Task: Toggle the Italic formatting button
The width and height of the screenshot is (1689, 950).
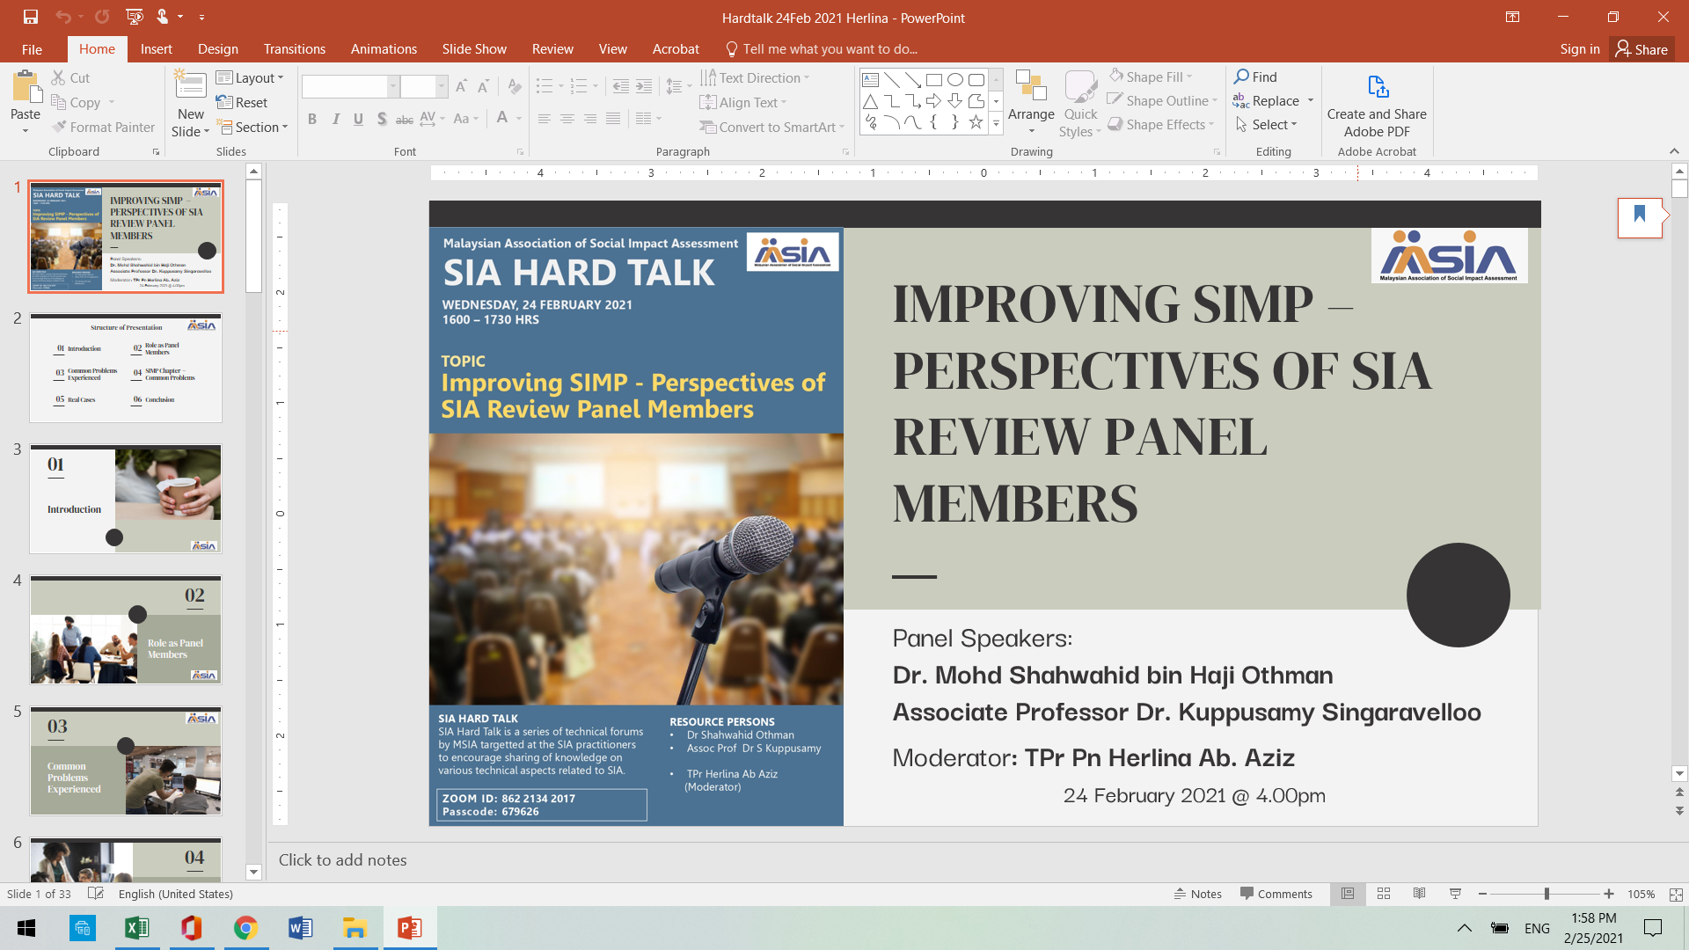Action: tap(335, 119)
